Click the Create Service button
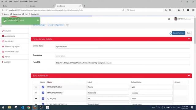Image resolution: width=196 pixels, height=110 pixels. click(x=178, y=33)
